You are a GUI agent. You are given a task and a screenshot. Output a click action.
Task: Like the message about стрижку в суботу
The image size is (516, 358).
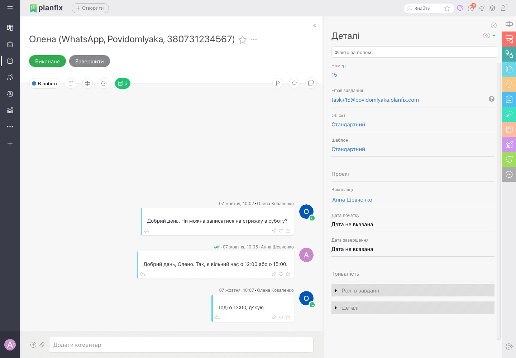coord(281,231)
